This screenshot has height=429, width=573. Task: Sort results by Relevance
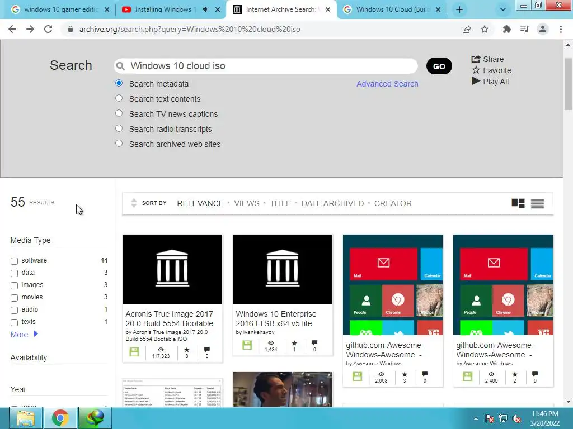[200, 203]
